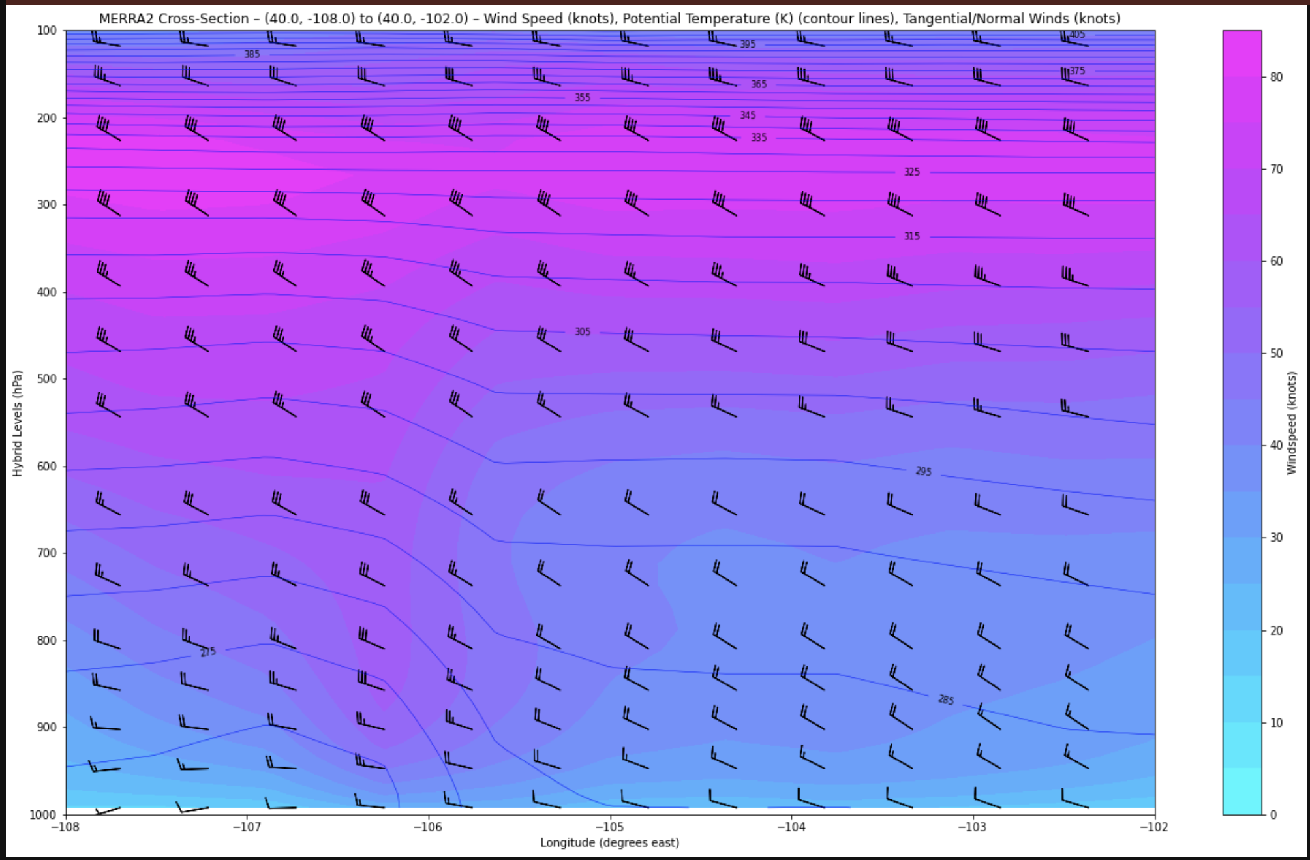The height and width of the screenshot is (860, 1310).
Task: Click the x-axis tick label −107
Action: tap(247, 827)
